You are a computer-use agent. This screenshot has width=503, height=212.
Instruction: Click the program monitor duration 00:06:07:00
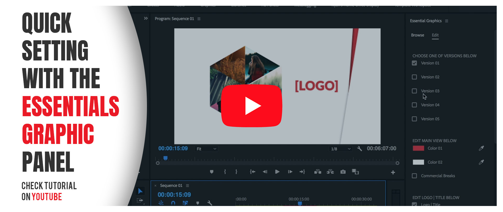pyautogui.click(x=381, y=148)
